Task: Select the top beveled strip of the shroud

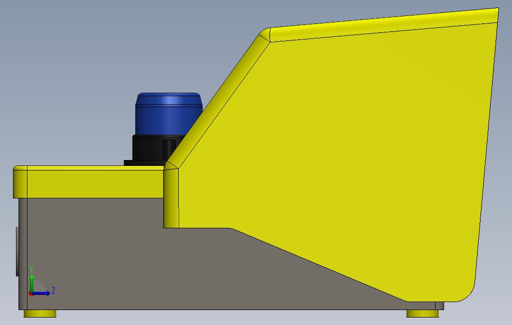Action: [384, 25]
